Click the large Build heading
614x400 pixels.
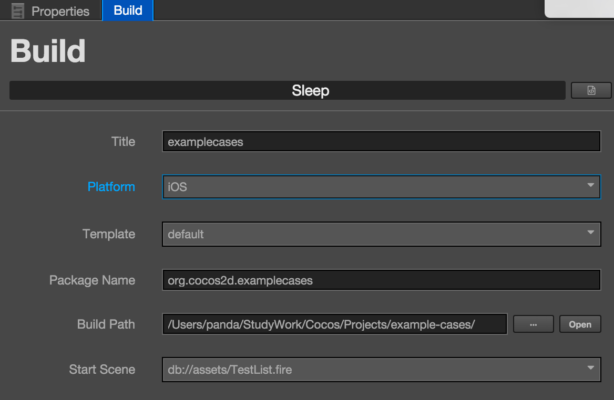coord(48,51)
